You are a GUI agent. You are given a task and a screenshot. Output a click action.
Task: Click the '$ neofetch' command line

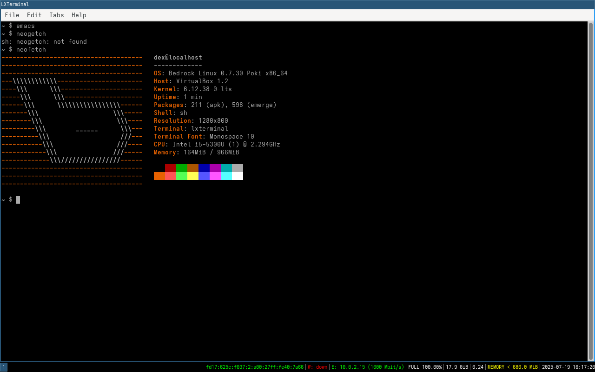[24, 50]
